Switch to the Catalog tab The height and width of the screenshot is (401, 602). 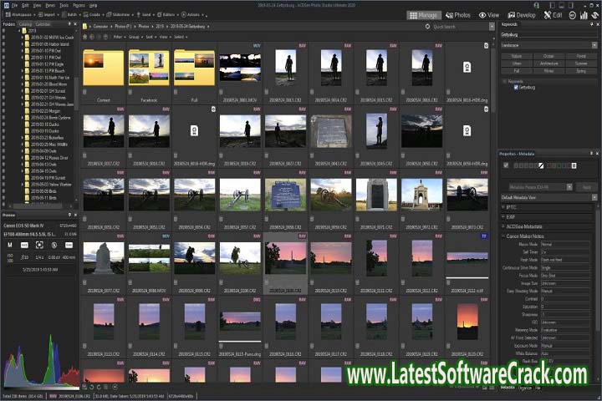tap(27, 25)
